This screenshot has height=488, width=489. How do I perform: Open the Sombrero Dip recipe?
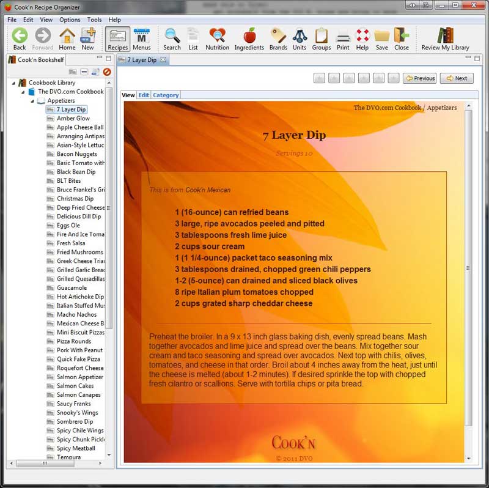[x=75, y=421]
